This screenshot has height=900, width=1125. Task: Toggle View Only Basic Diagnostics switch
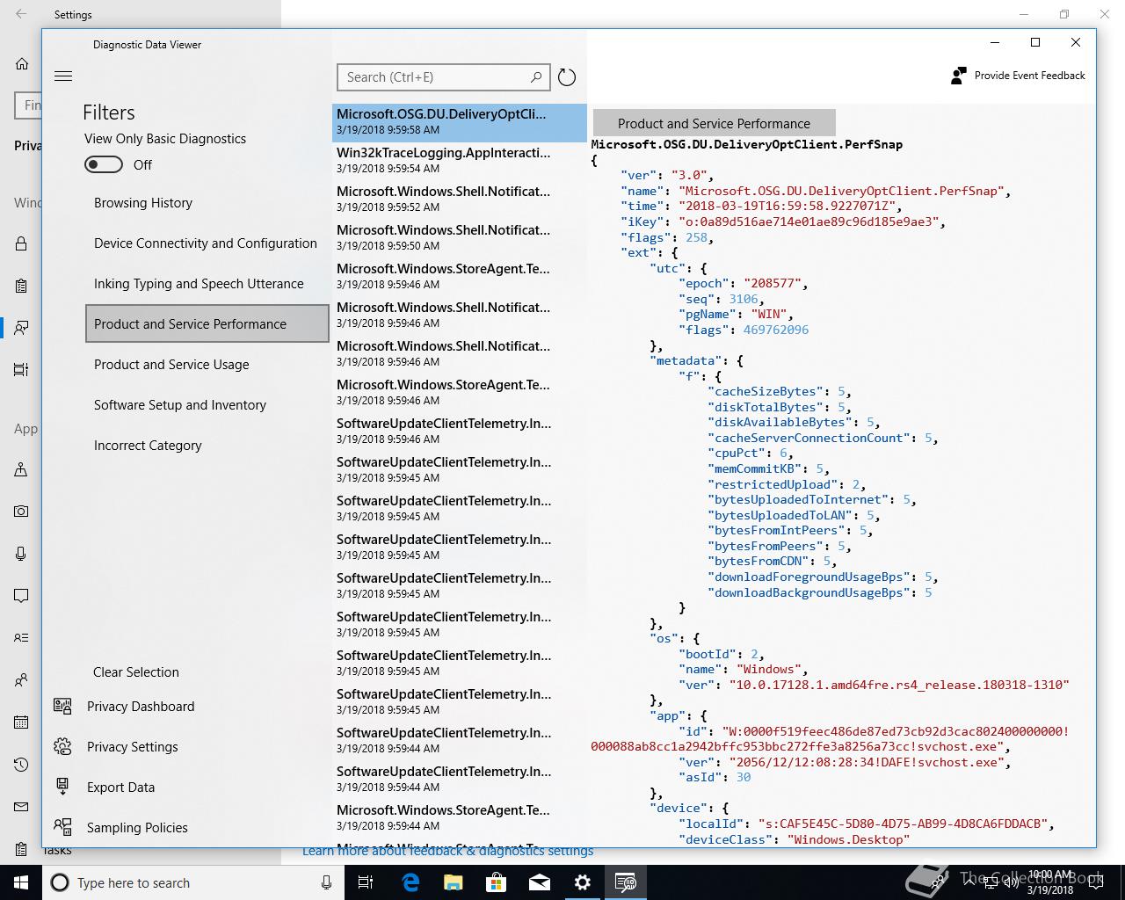[x=104, y=164]
